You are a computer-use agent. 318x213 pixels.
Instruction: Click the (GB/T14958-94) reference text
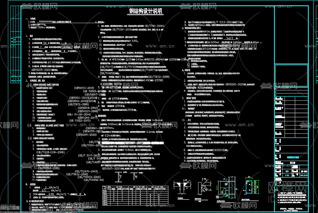[94, 180]
